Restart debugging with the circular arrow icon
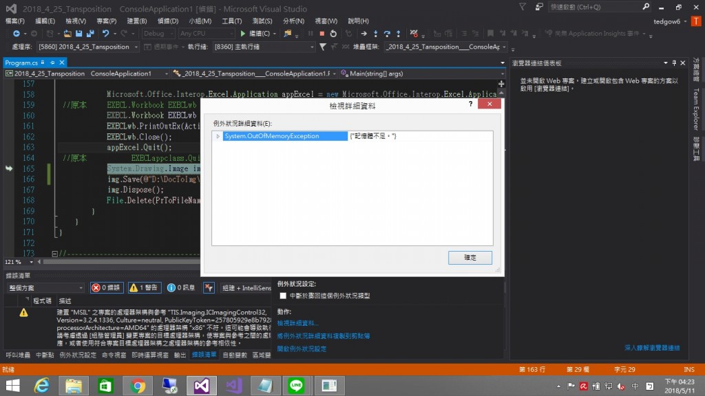Screen dimensions: 705x396 click(333, 34)
